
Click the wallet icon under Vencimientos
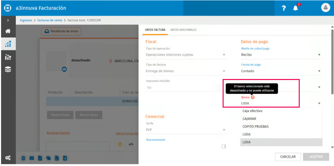pos(131,145)
